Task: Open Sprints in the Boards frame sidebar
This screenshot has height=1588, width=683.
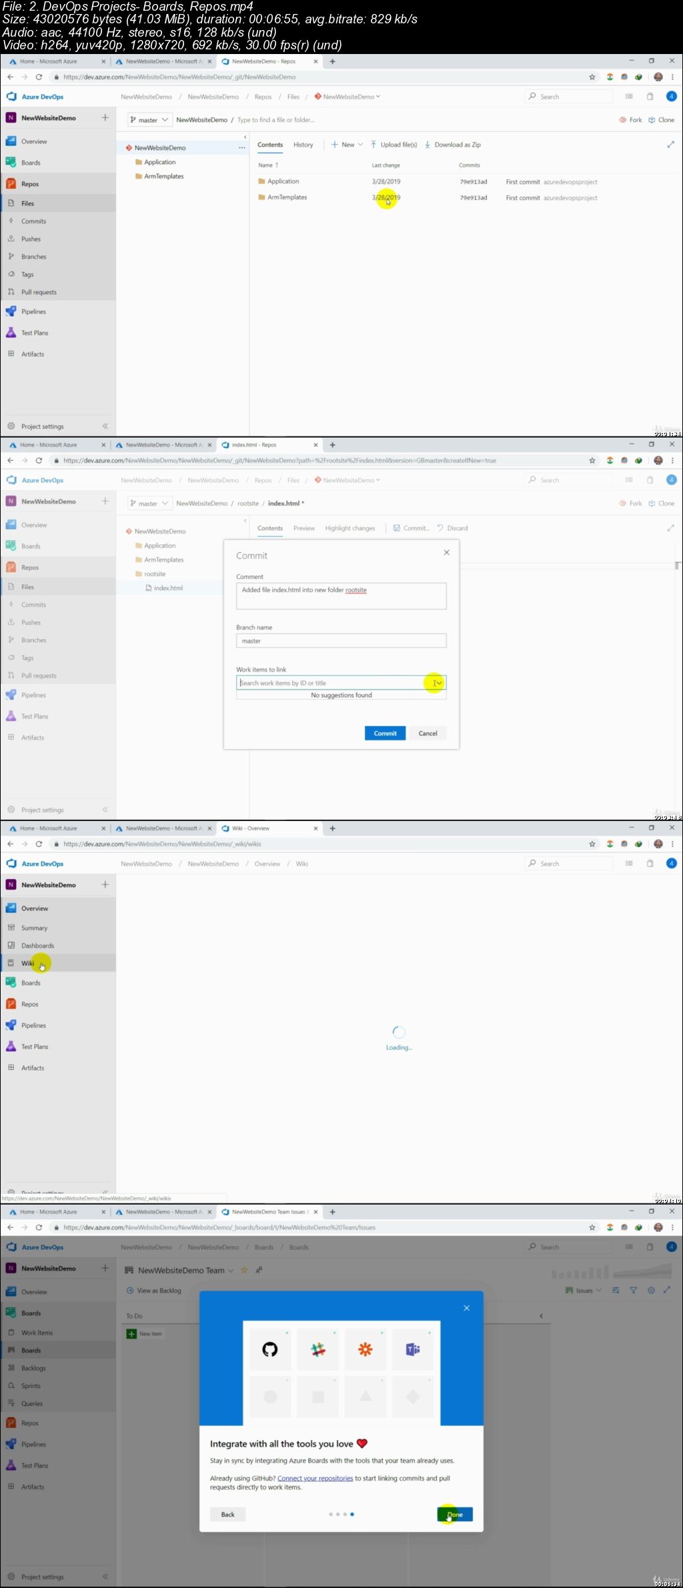Action: pos(31,1386)
